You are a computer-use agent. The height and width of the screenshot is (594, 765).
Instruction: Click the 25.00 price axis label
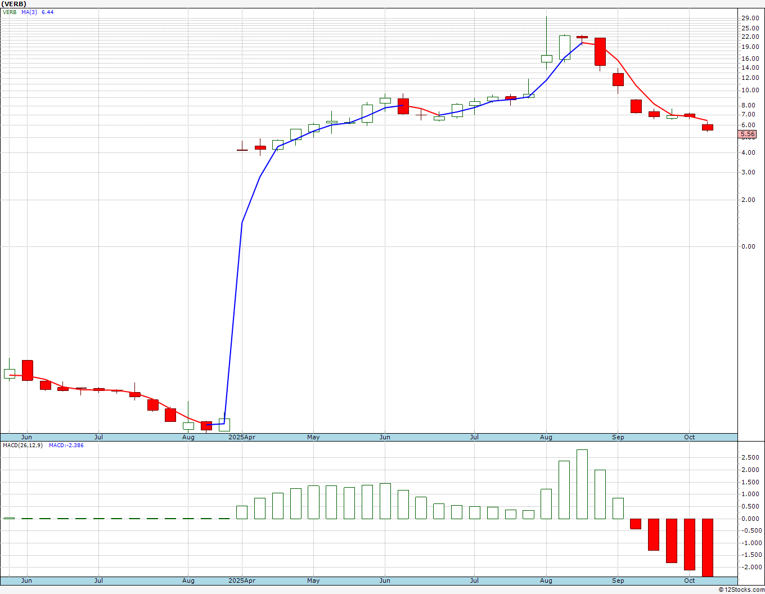(x=749, y=28)
